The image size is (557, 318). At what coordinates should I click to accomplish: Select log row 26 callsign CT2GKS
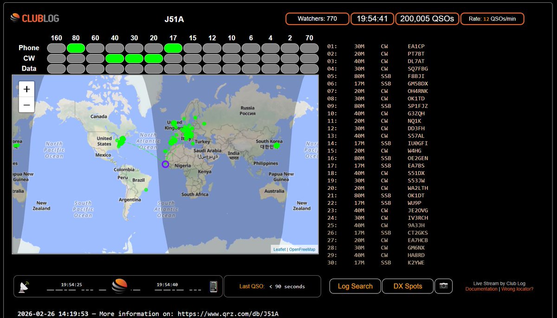click(418, 233)
